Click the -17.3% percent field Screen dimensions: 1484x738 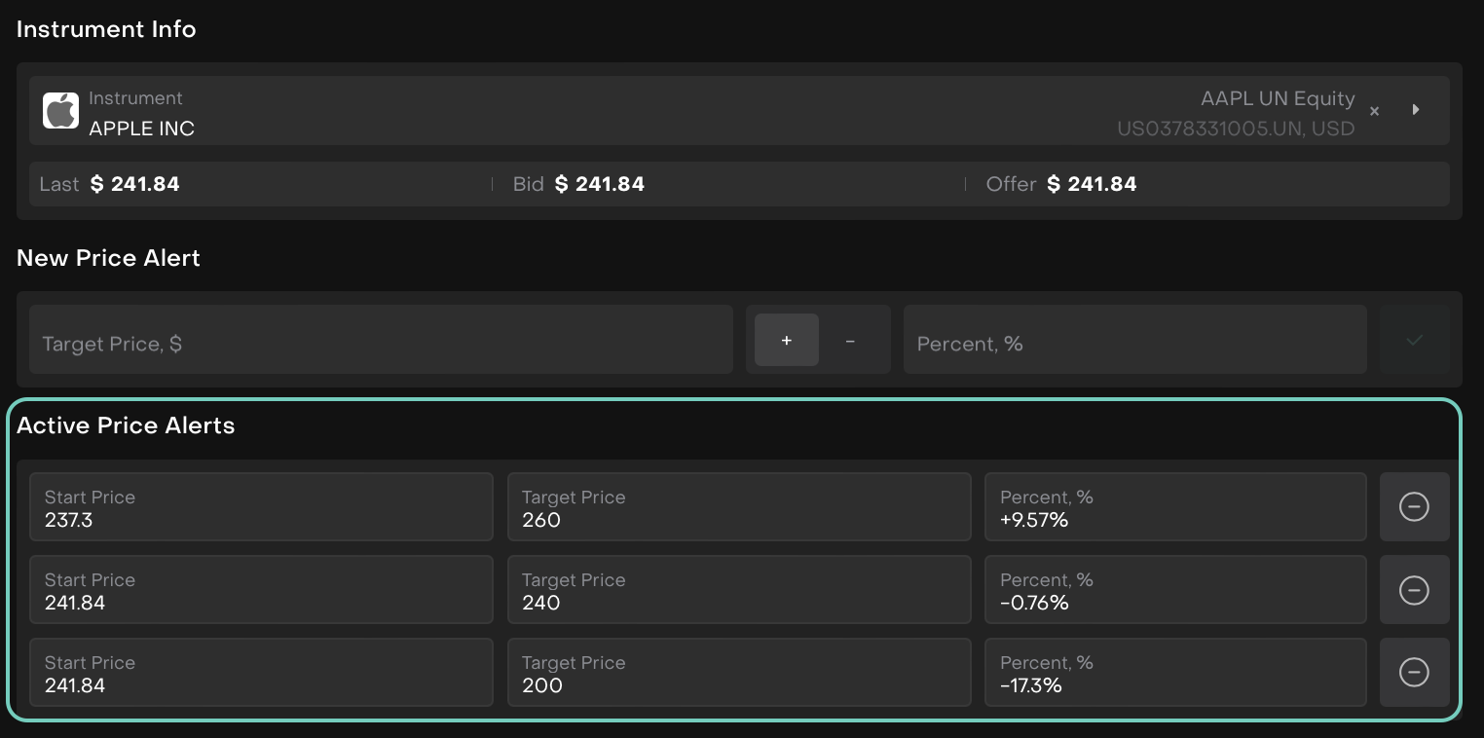tap(1174, 673)
